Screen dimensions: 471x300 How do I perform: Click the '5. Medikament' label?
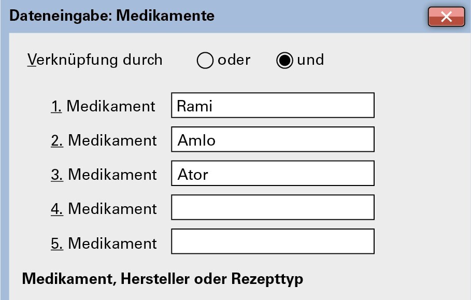104,243
